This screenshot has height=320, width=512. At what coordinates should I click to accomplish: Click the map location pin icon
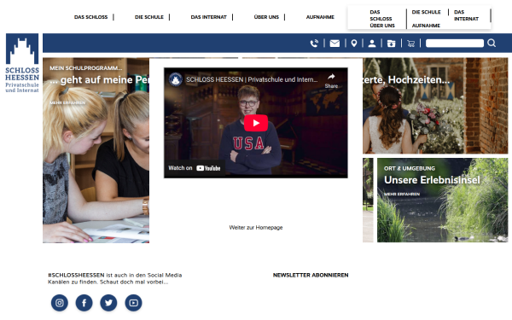[x=354, y=44]
